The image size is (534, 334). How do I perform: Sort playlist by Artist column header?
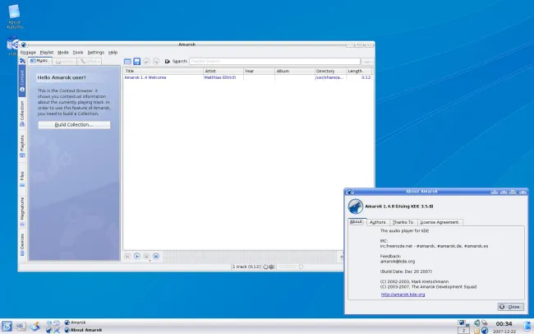tap(223, 71)
